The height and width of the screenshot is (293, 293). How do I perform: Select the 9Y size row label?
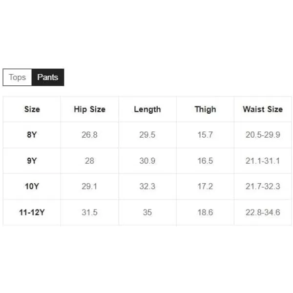(x=32, y=161)
